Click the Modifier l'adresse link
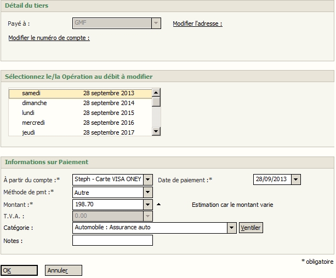The image size is (336, 278). click(x=197, y=24)
